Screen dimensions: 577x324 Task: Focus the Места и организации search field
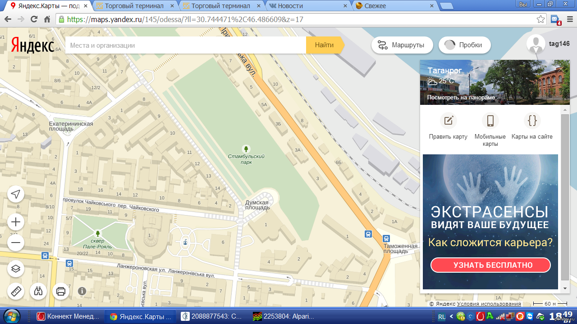(186, 45)
